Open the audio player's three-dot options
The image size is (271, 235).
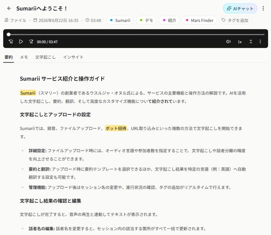pos(260,42)
